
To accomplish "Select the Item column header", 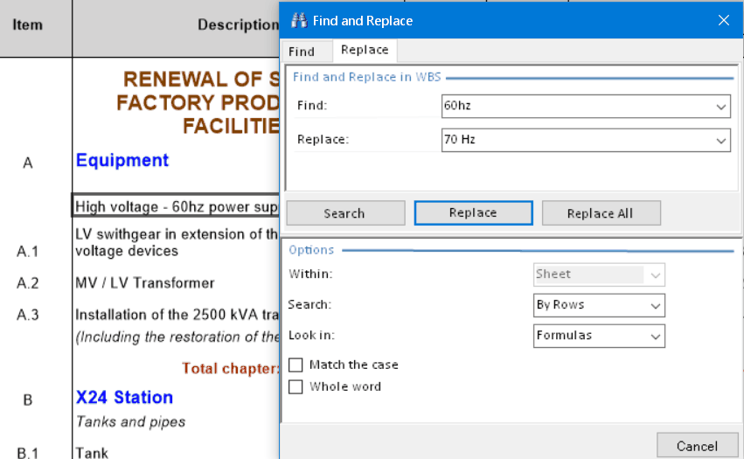I will [28, 24].
